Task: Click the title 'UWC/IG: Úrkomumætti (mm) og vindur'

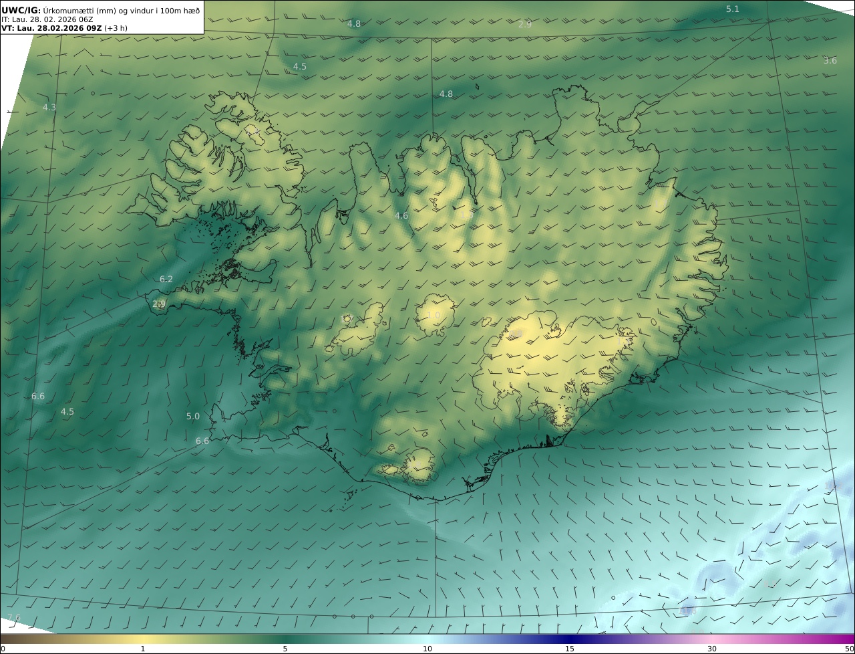Action: pos(101,10)
